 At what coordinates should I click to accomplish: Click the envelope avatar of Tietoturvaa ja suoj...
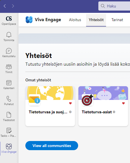(34, 100)
